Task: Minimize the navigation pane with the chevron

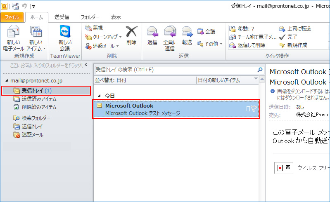Action: coord(86,65)
